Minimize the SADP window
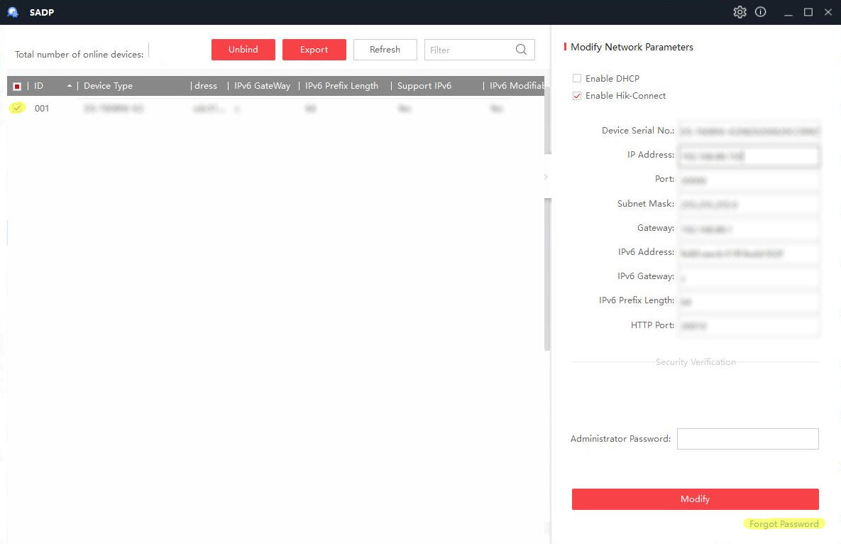 point(788,12)
